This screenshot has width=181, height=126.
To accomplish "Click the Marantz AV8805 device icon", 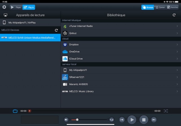I will (x=65, y=84).
